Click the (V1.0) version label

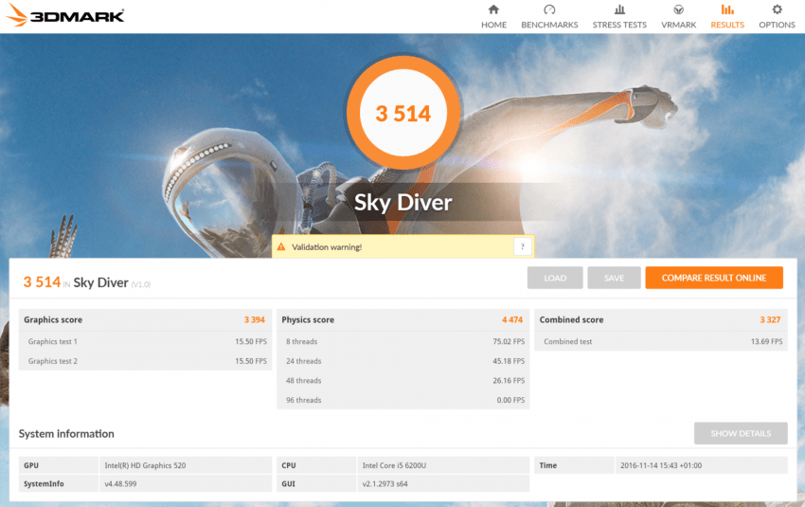point(141,284)
